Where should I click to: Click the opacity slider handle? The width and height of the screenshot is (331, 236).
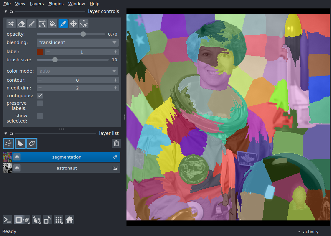(x=83, y=34)
